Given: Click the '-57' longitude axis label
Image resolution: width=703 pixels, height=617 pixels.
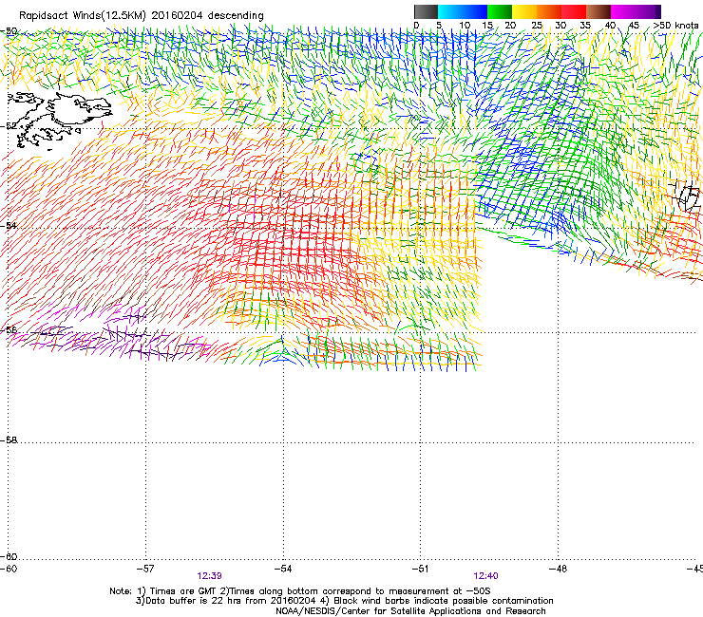Looking at the screenshot, I should pyautogui.click(x=145, y=569).
